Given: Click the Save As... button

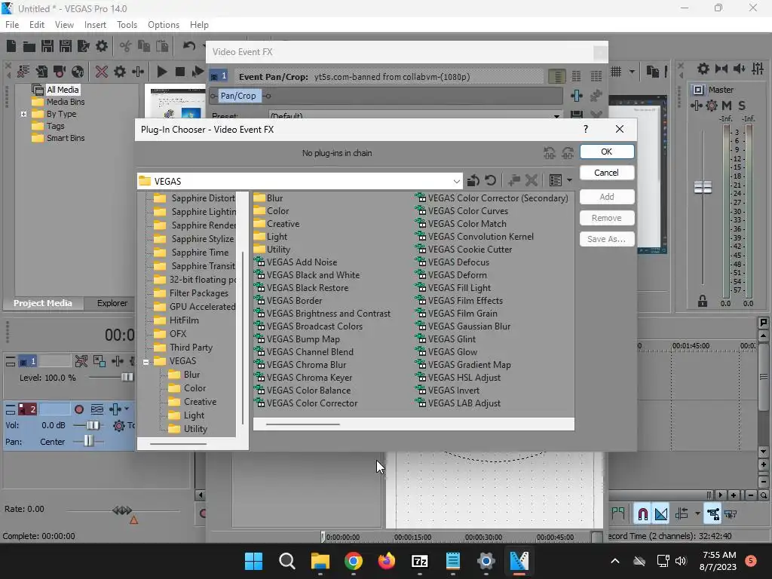Looking at the screenshot, I should 607,239.
